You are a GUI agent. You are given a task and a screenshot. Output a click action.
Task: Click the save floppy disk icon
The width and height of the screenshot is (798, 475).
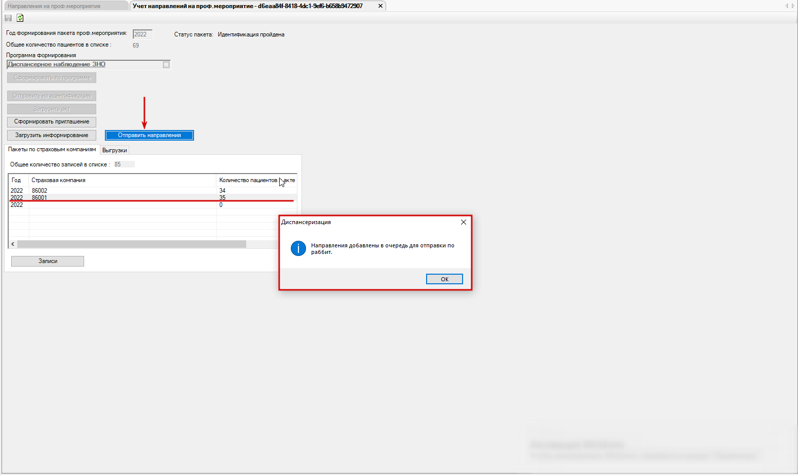point(8,18)
